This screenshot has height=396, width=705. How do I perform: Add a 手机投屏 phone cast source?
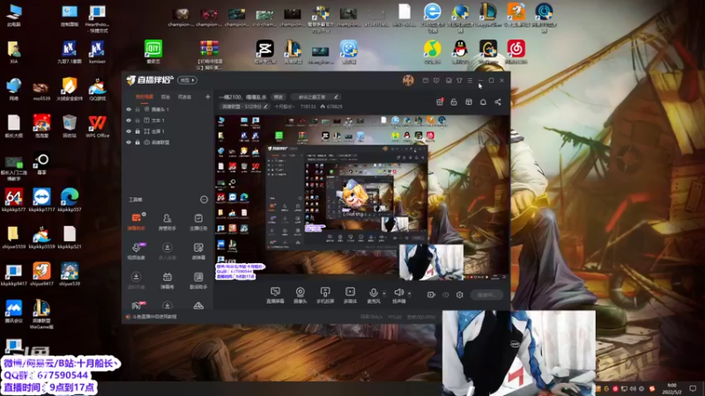coord(325,295)
